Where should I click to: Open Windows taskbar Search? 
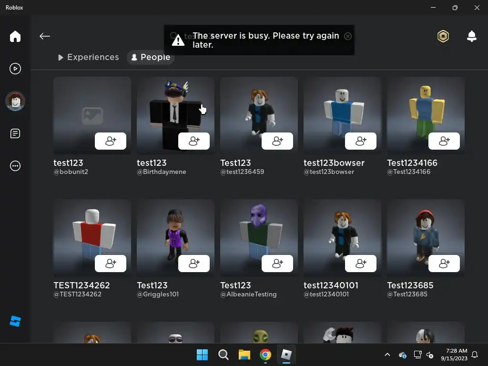pos(223,355)
